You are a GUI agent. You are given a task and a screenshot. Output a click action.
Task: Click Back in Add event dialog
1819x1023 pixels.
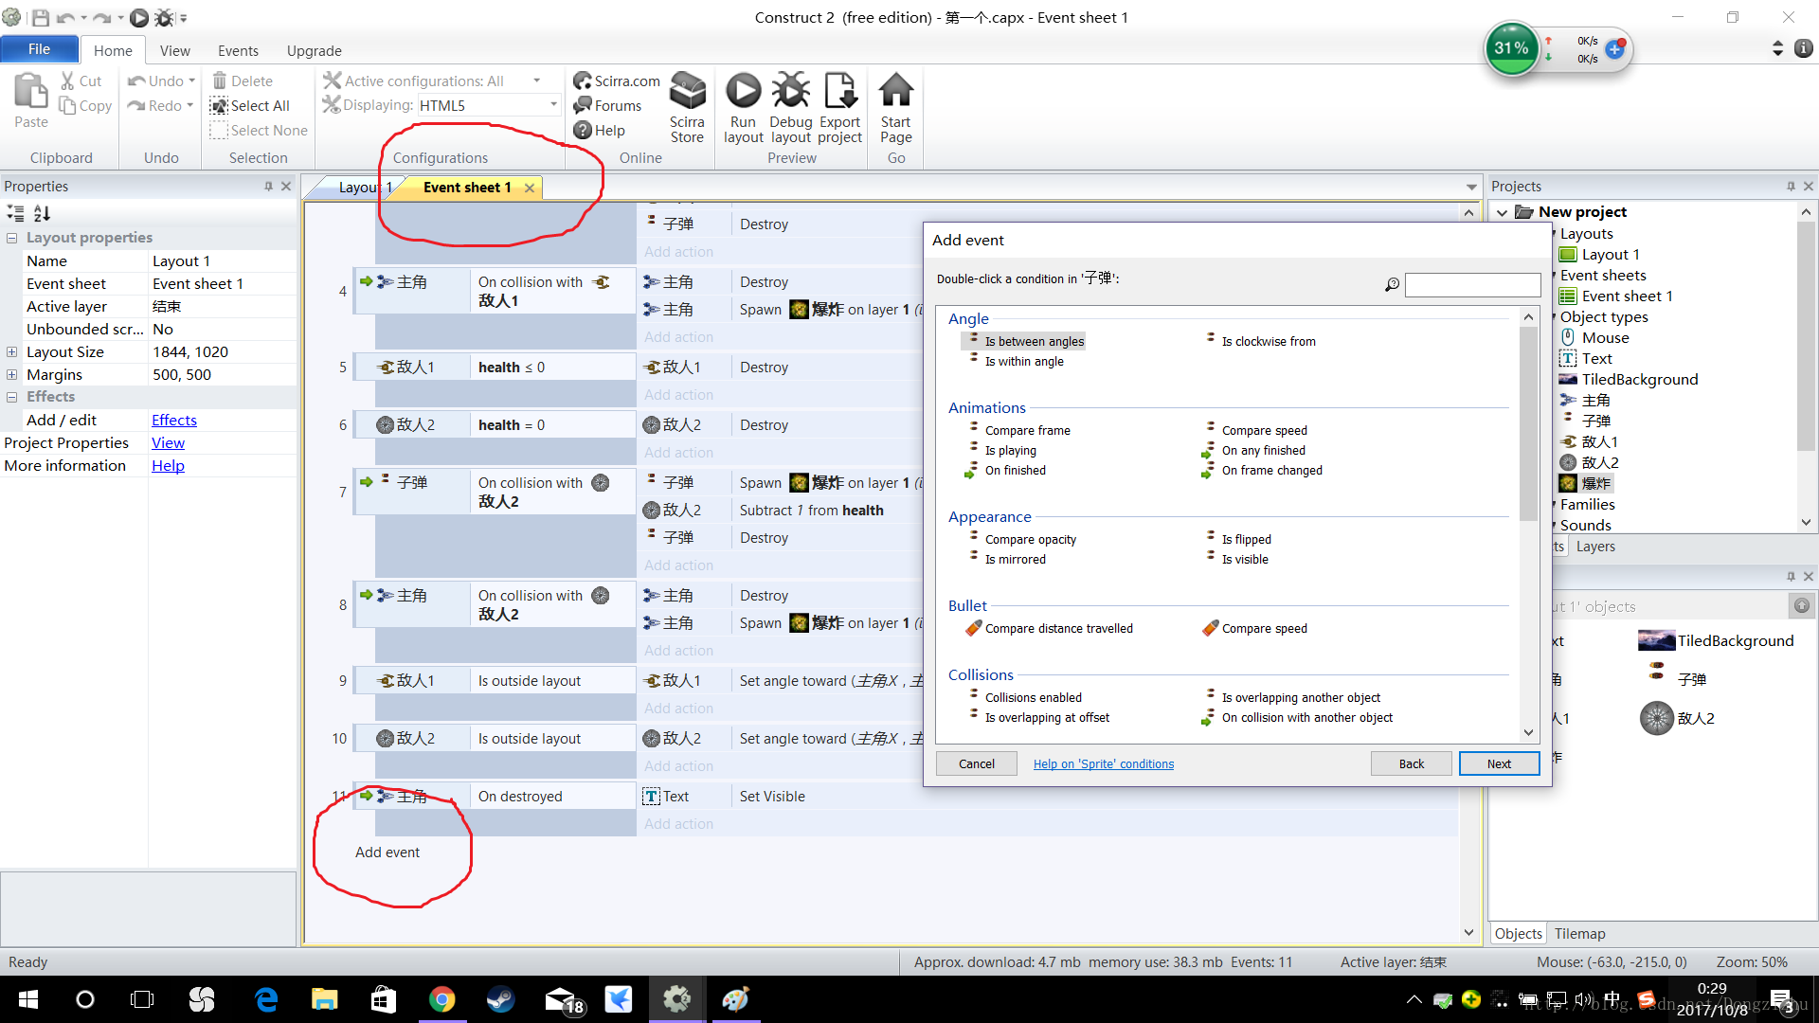click(x=1411, y=763)
